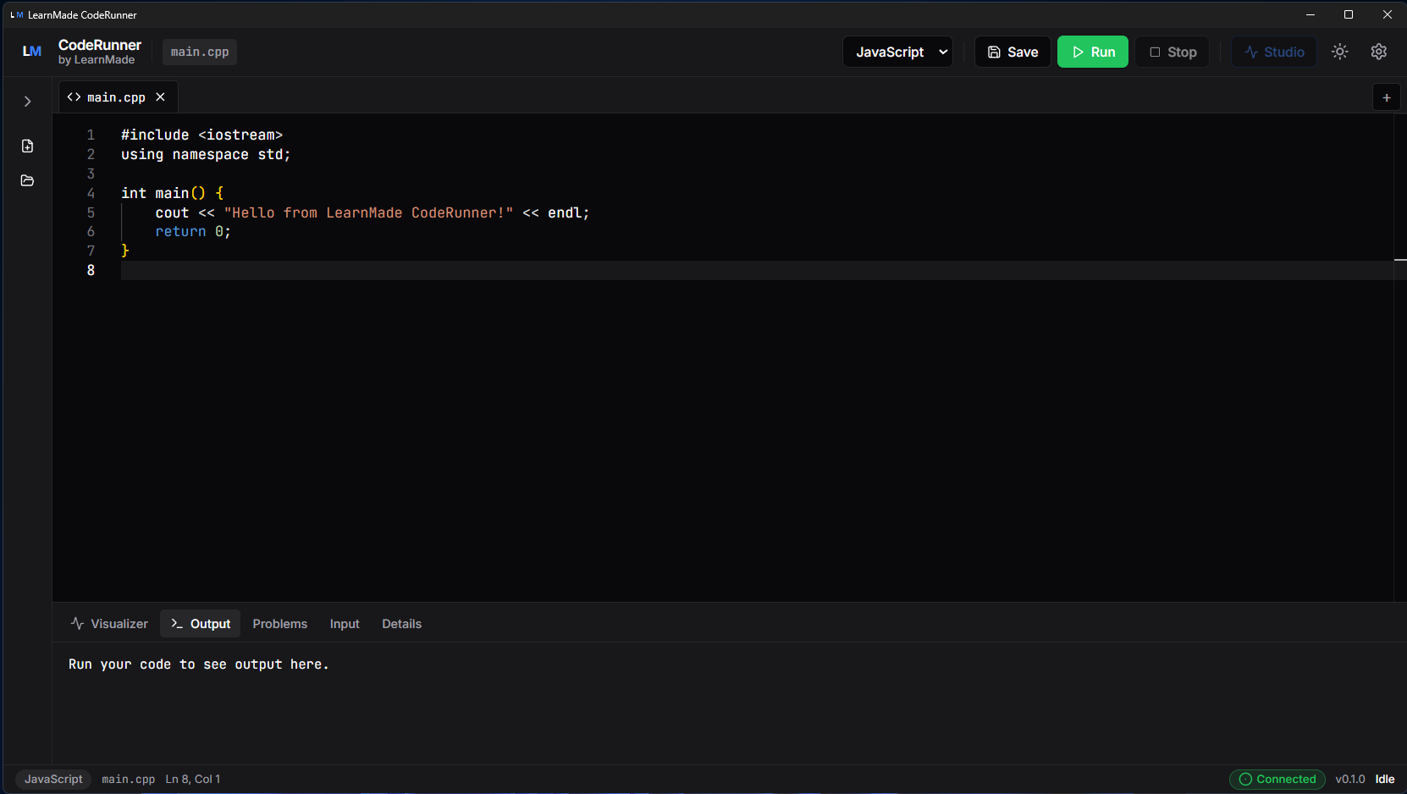Add a new tab with the plus button
Viewport: 1407px width, 794px height.
point(1387,98)
